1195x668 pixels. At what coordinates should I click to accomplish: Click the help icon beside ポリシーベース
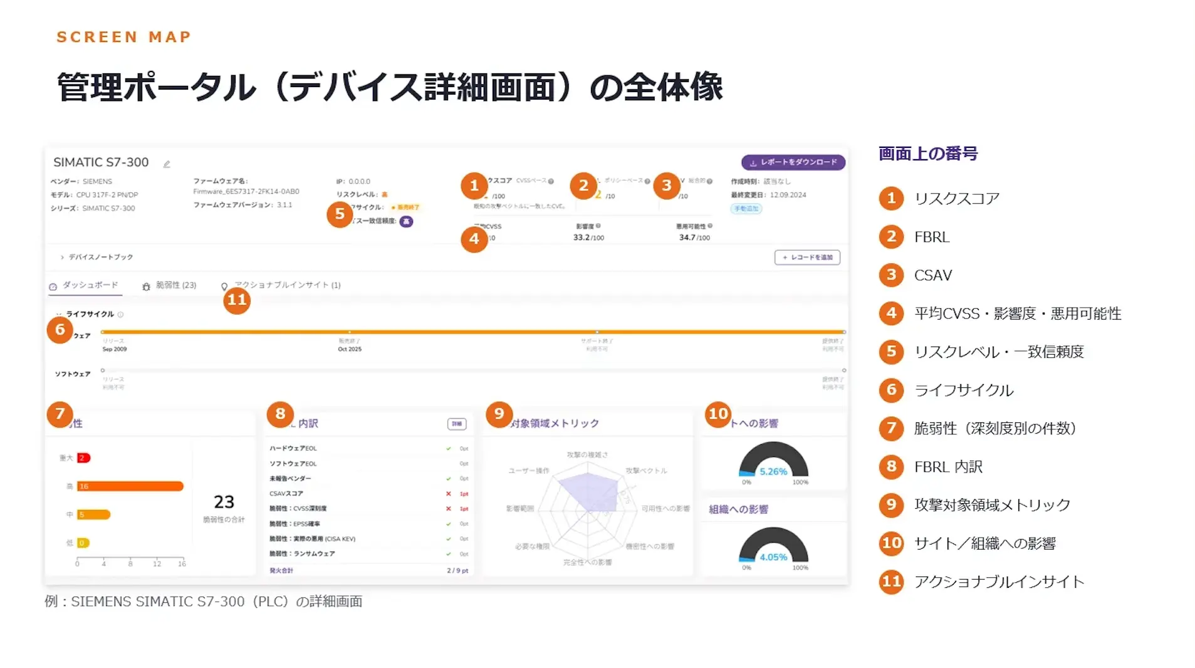pos(647,181)
